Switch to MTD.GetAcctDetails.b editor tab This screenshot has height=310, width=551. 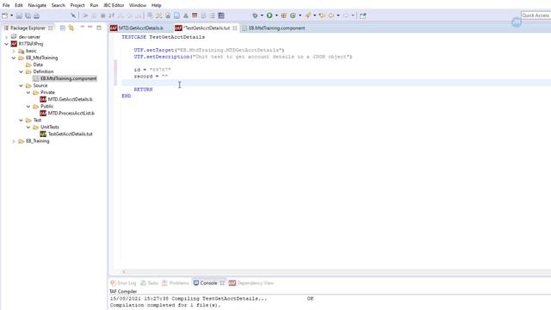(140, 28)
